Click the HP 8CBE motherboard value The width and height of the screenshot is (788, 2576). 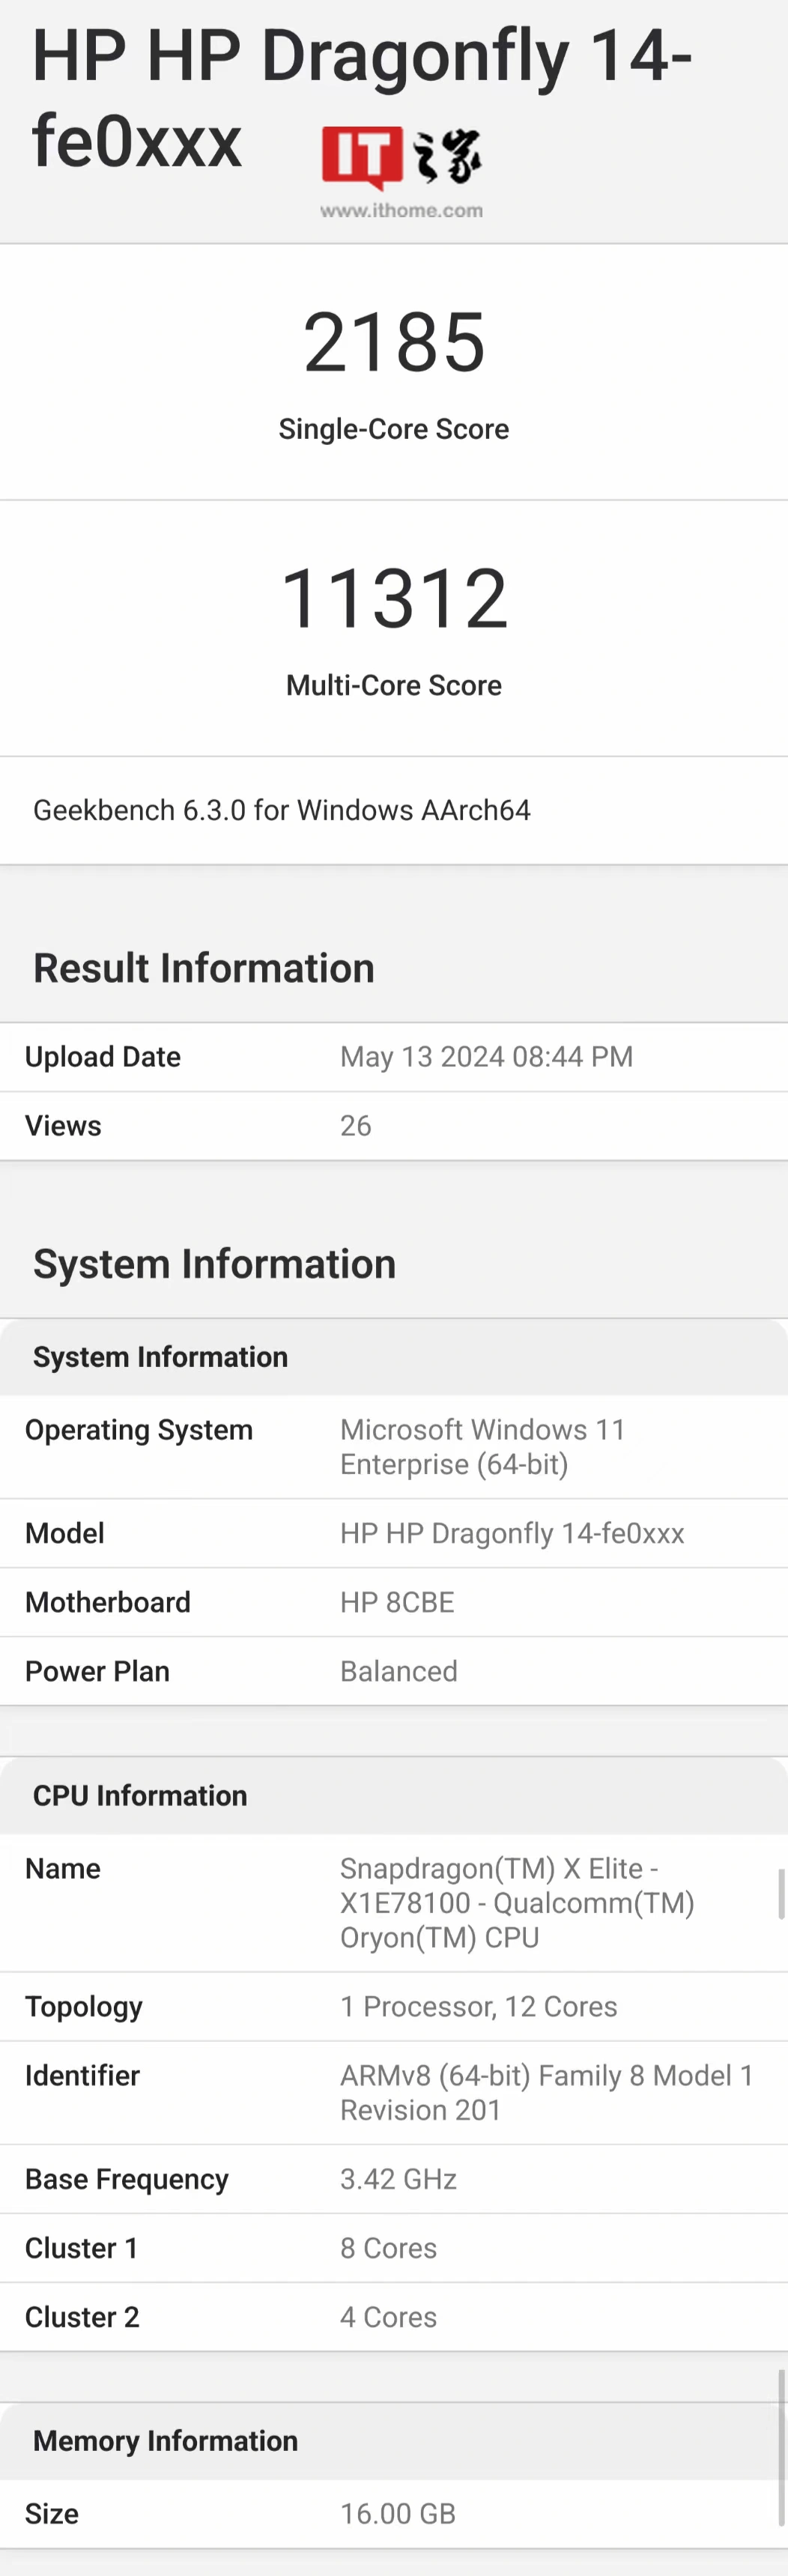(397, 1602)
